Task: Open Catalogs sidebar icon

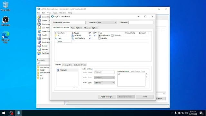Action: 39,53
